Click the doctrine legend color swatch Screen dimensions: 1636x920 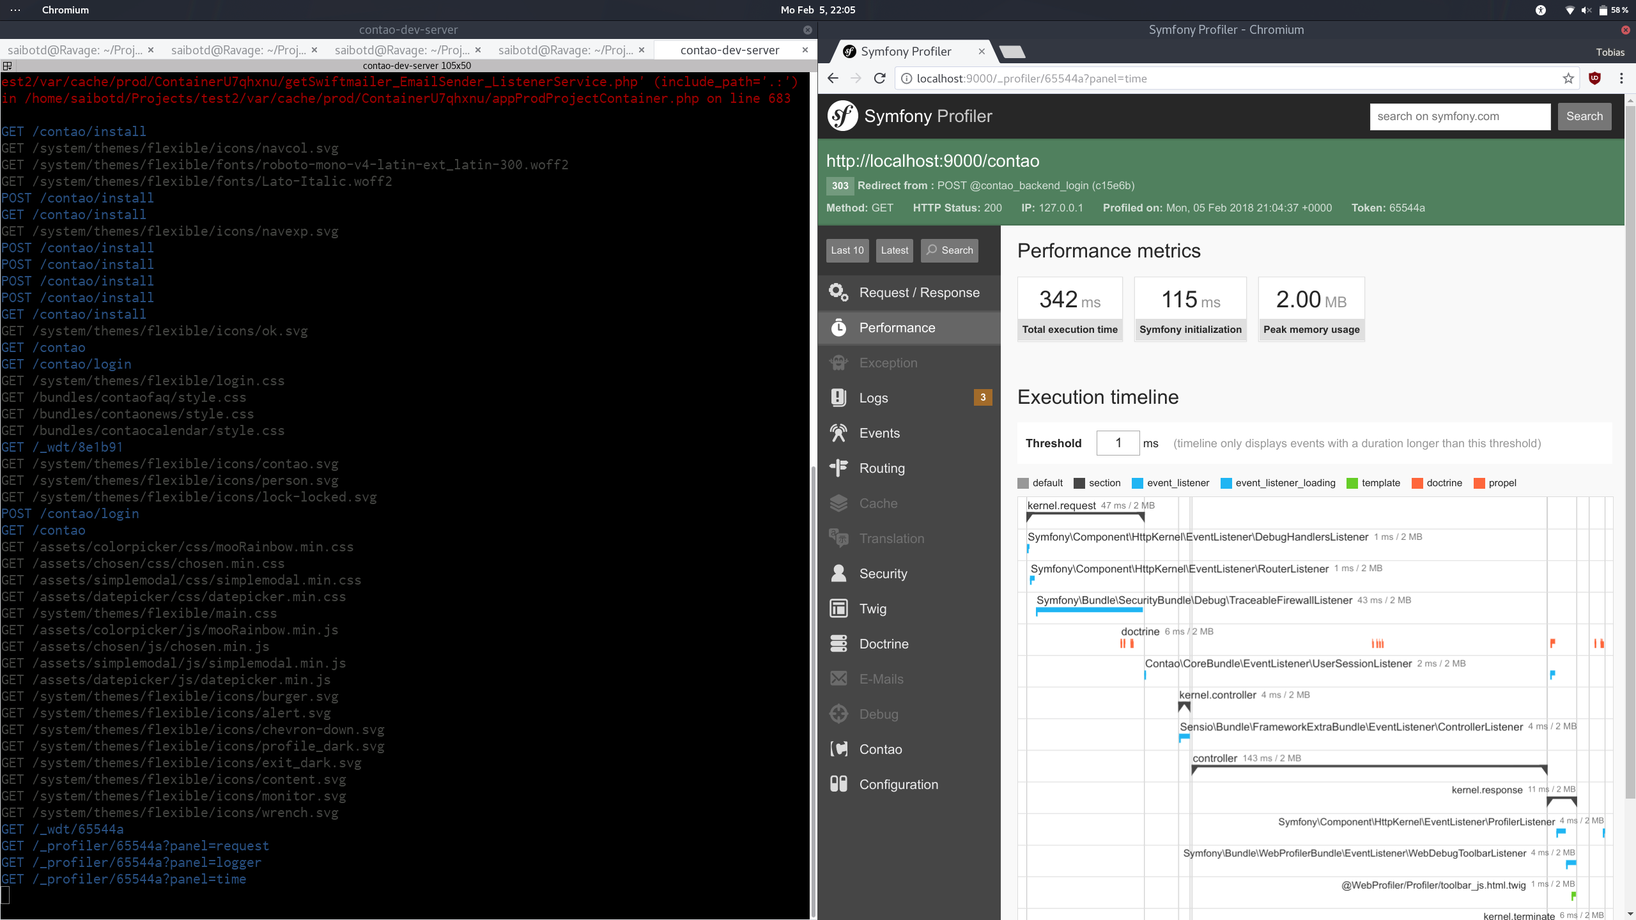[x=1417, y=484]
